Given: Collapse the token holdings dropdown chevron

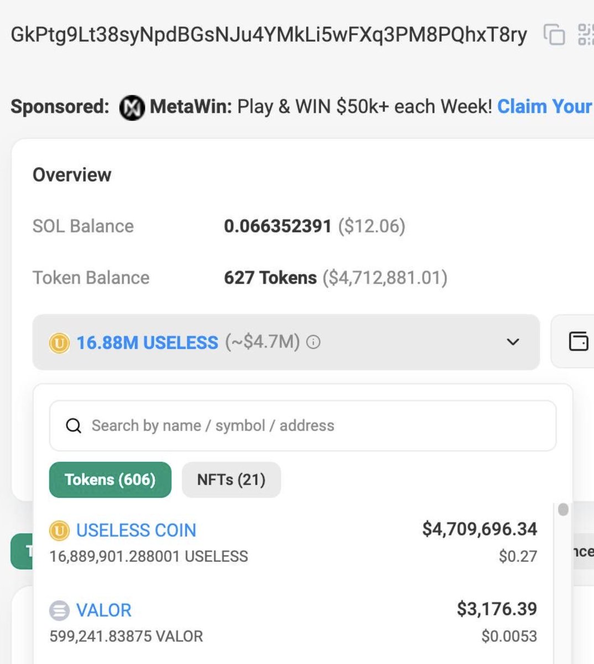Looking at the screenshot, I should tap(513, 342).
